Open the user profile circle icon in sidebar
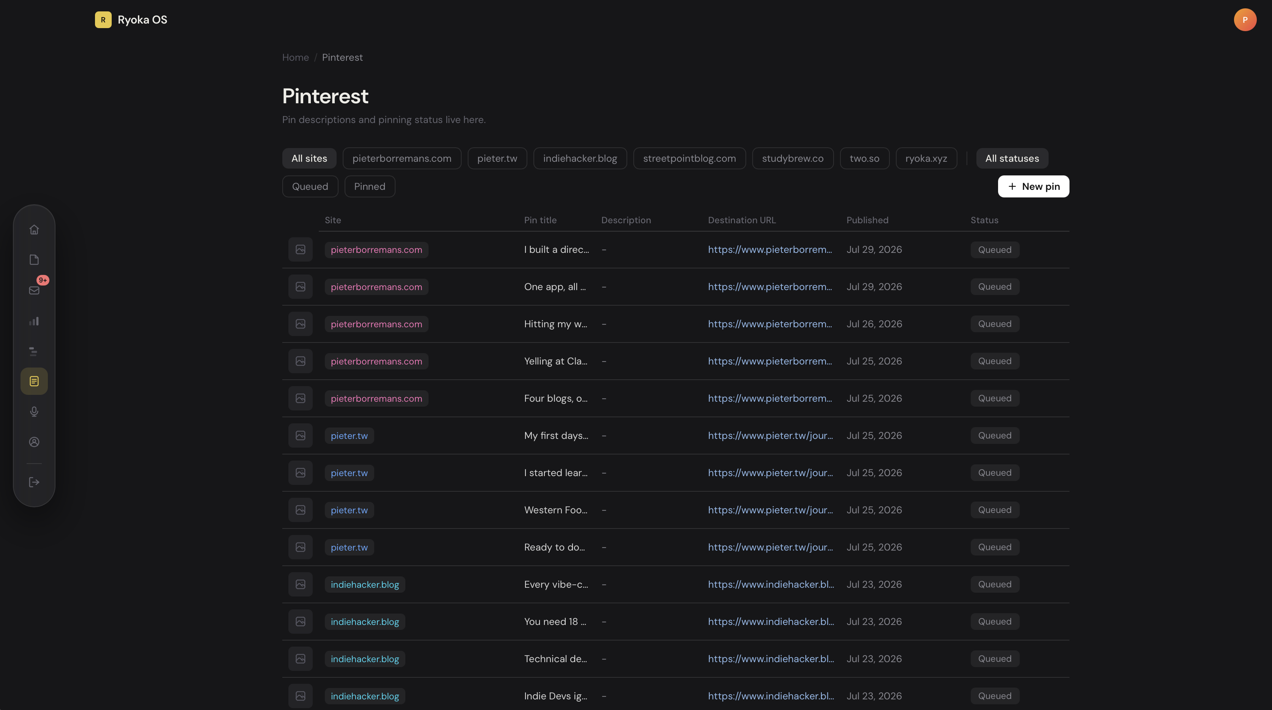This screenshot has width=1272, height=710. tap(34, 442)
